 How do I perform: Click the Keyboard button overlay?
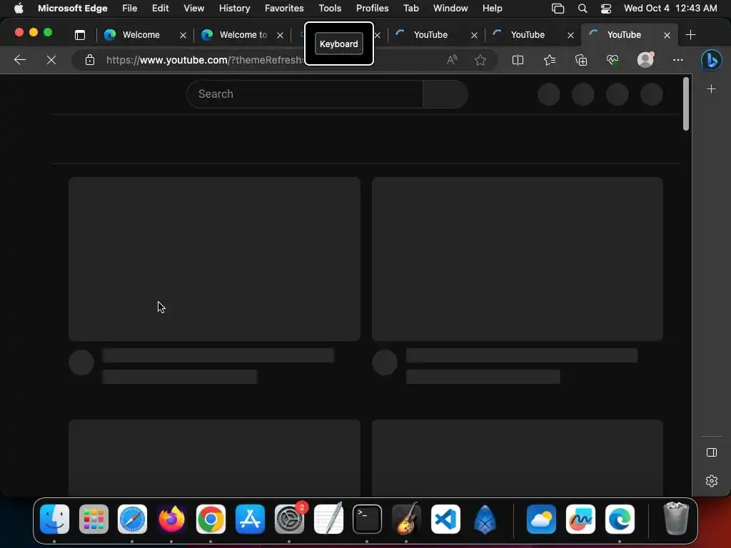pyautogui.click(x=339, y=44)
